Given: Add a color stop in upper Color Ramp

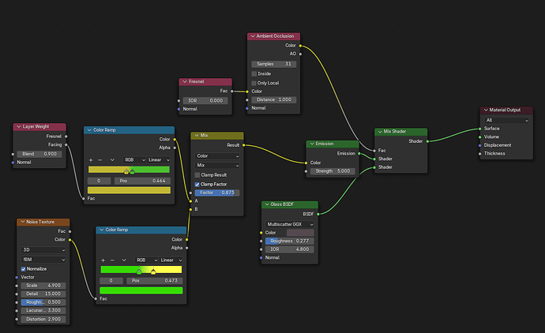Looking at the screenshot, I should (x=91, y=160).
